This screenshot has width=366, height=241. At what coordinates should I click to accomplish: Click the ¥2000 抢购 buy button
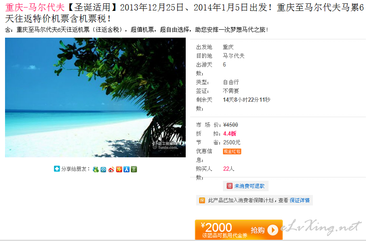coord(238,230)
